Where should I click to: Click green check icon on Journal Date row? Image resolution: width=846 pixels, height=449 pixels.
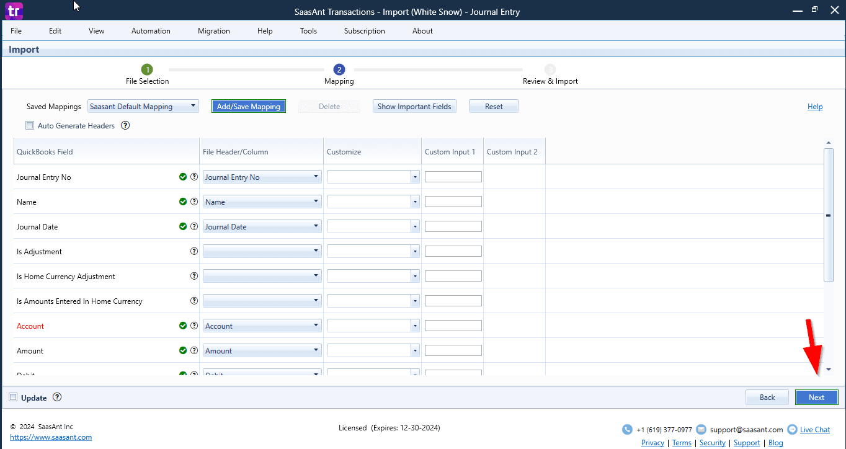tap(183, 226)
